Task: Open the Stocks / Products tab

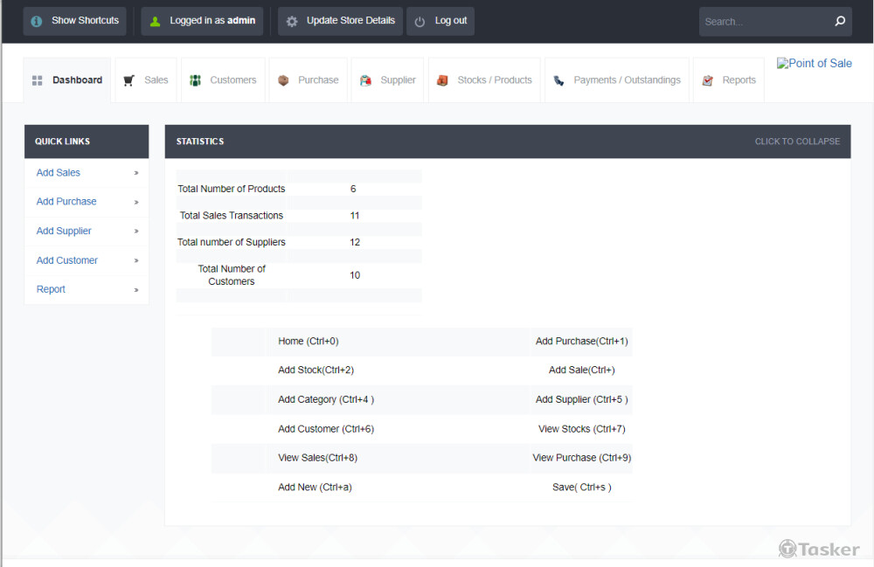Action: [494, 80]
